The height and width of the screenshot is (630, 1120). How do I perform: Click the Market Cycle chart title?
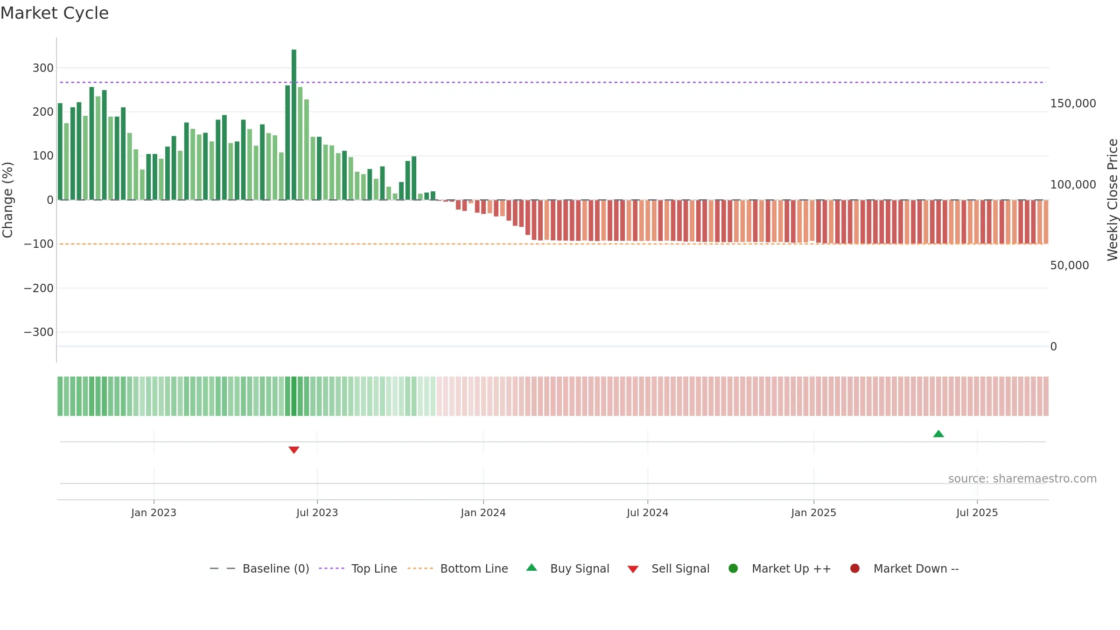pos(55,13)
